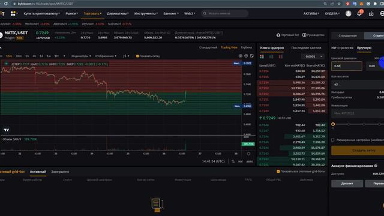
Task: Click lower price range field 0.68
Action: (x=347, y=66)
